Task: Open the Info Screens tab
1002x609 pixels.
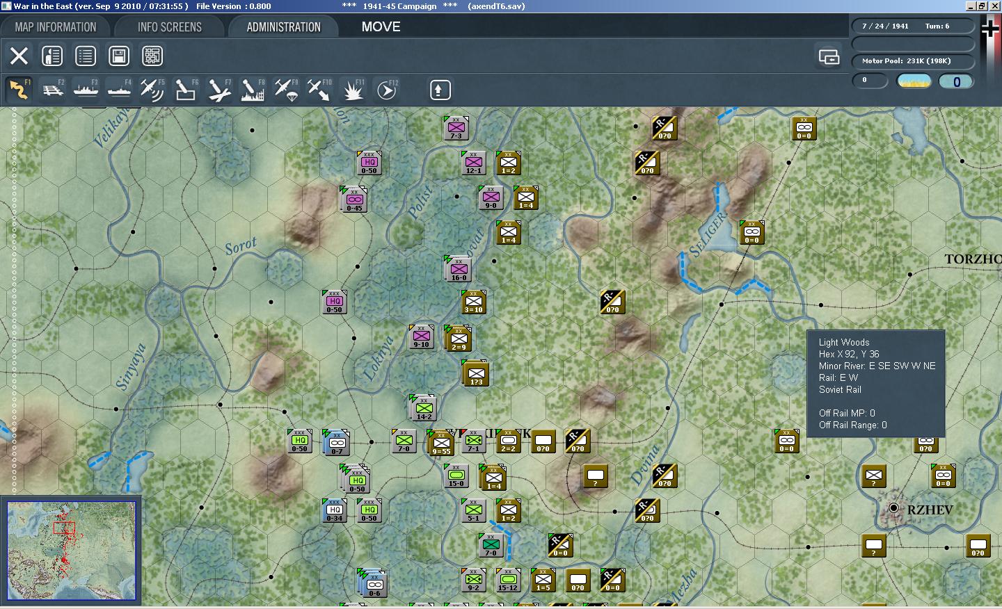Action: [169, 27]
